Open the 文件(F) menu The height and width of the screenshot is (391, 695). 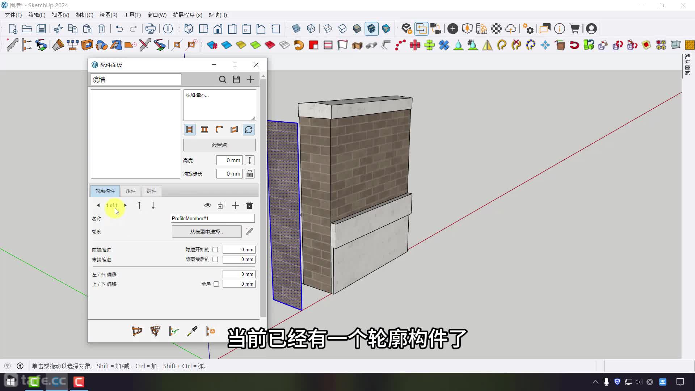point(13,15)
